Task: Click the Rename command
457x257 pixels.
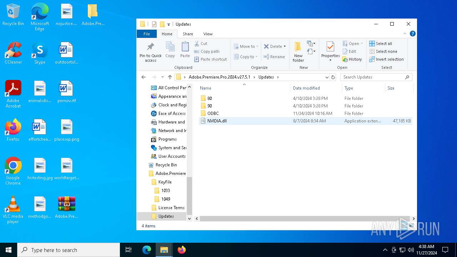Action: point(274,57)
